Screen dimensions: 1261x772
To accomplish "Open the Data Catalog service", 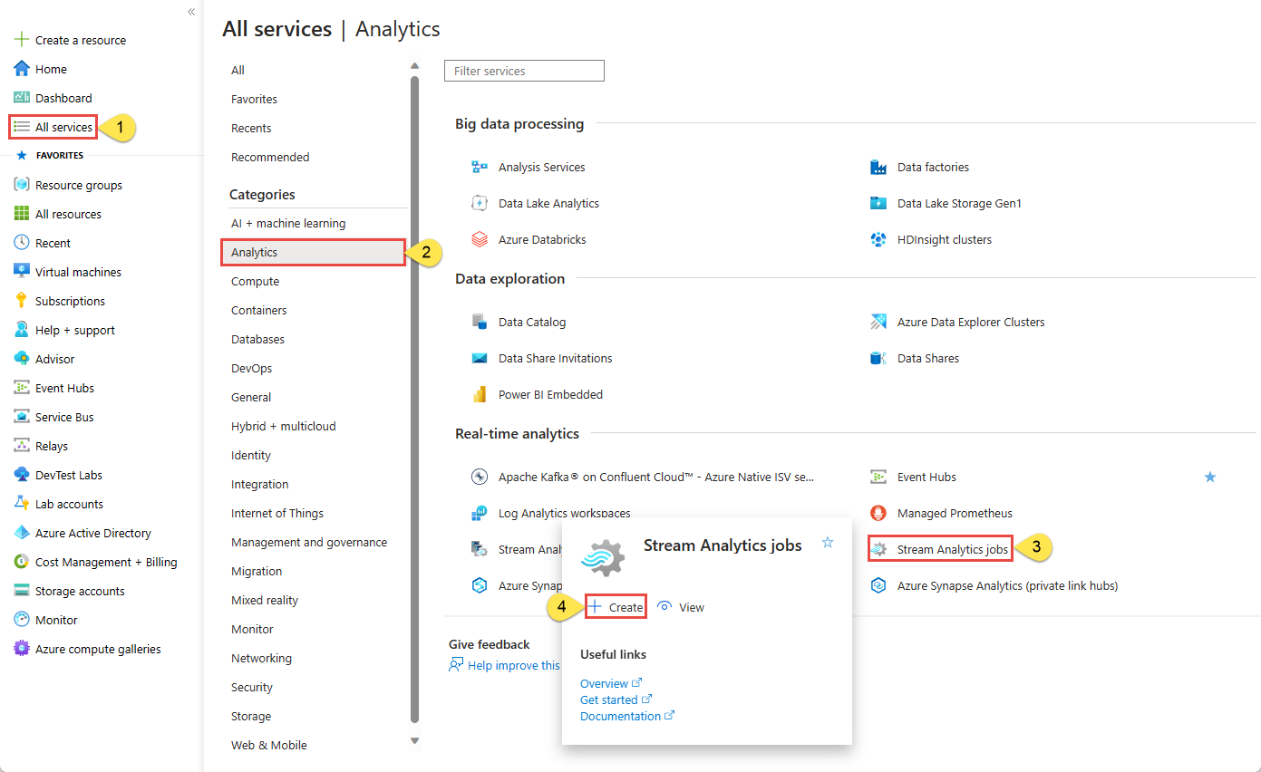I will click(532, 322).
